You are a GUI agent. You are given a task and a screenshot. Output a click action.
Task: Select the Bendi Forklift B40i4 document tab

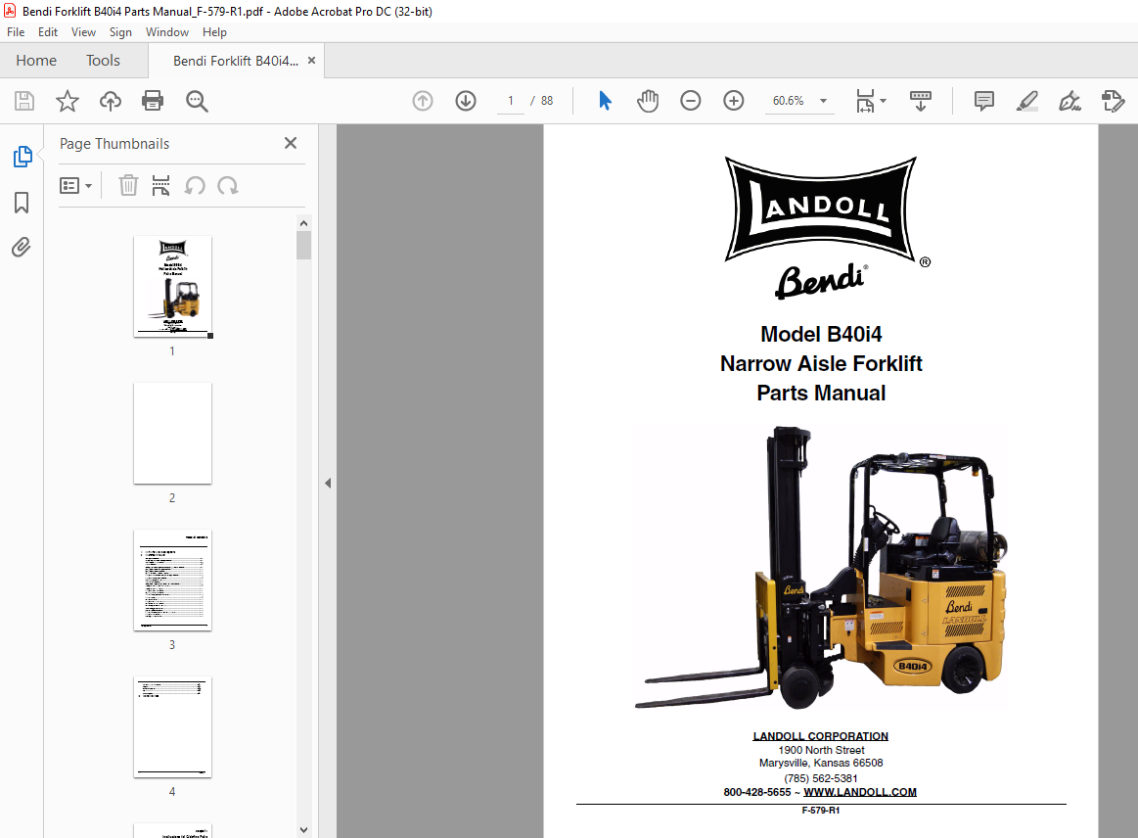tap(235, 61)
